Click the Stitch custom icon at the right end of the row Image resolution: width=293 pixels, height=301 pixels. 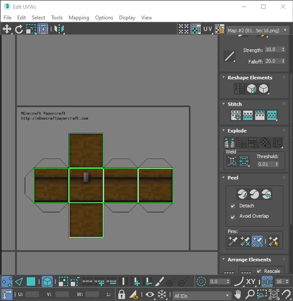point(272,115)
